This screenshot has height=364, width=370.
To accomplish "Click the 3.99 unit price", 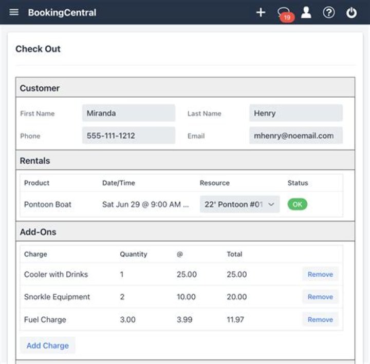I will point(184,319).
